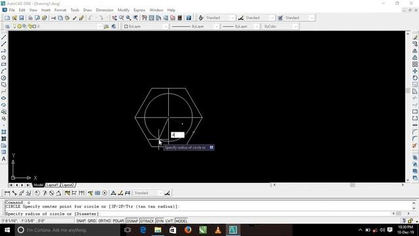Viewport: 419px width, 236px height.
Task: Select the Ellipse draw tool
Action: click(4, 98)
